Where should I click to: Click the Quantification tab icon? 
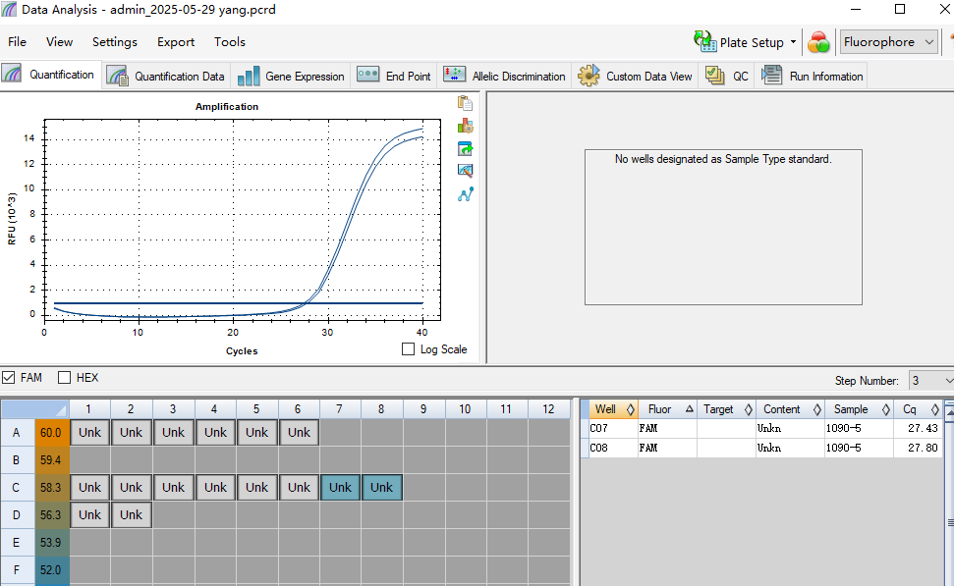tap(12, 75)
